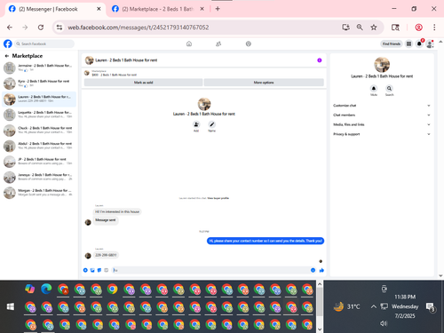Open a new browser tab
Viewport: 444px width, 333px height.
click(x=218, y=9)
